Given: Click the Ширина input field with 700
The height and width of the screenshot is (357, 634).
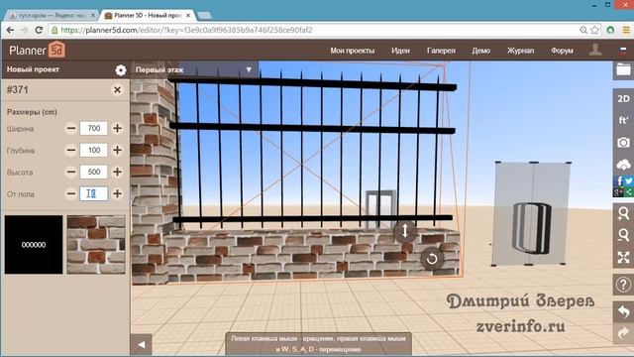Looking at the screenshot, I should (x=94, y=128).
